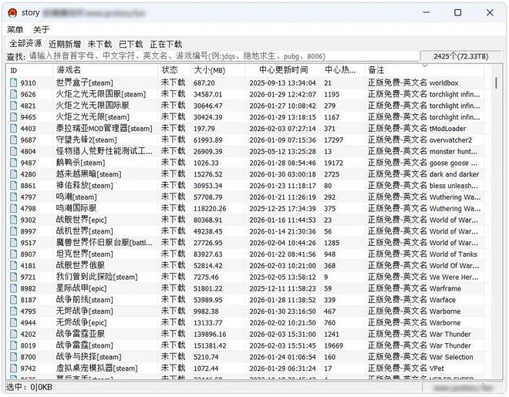The height and width of the screenshot is (397, 509).
Task: Click the file icon for ID 9517
Action: click(x=13, y=243)
